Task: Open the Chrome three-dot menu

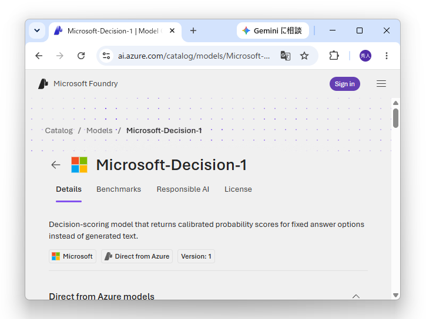Action: 386,56
